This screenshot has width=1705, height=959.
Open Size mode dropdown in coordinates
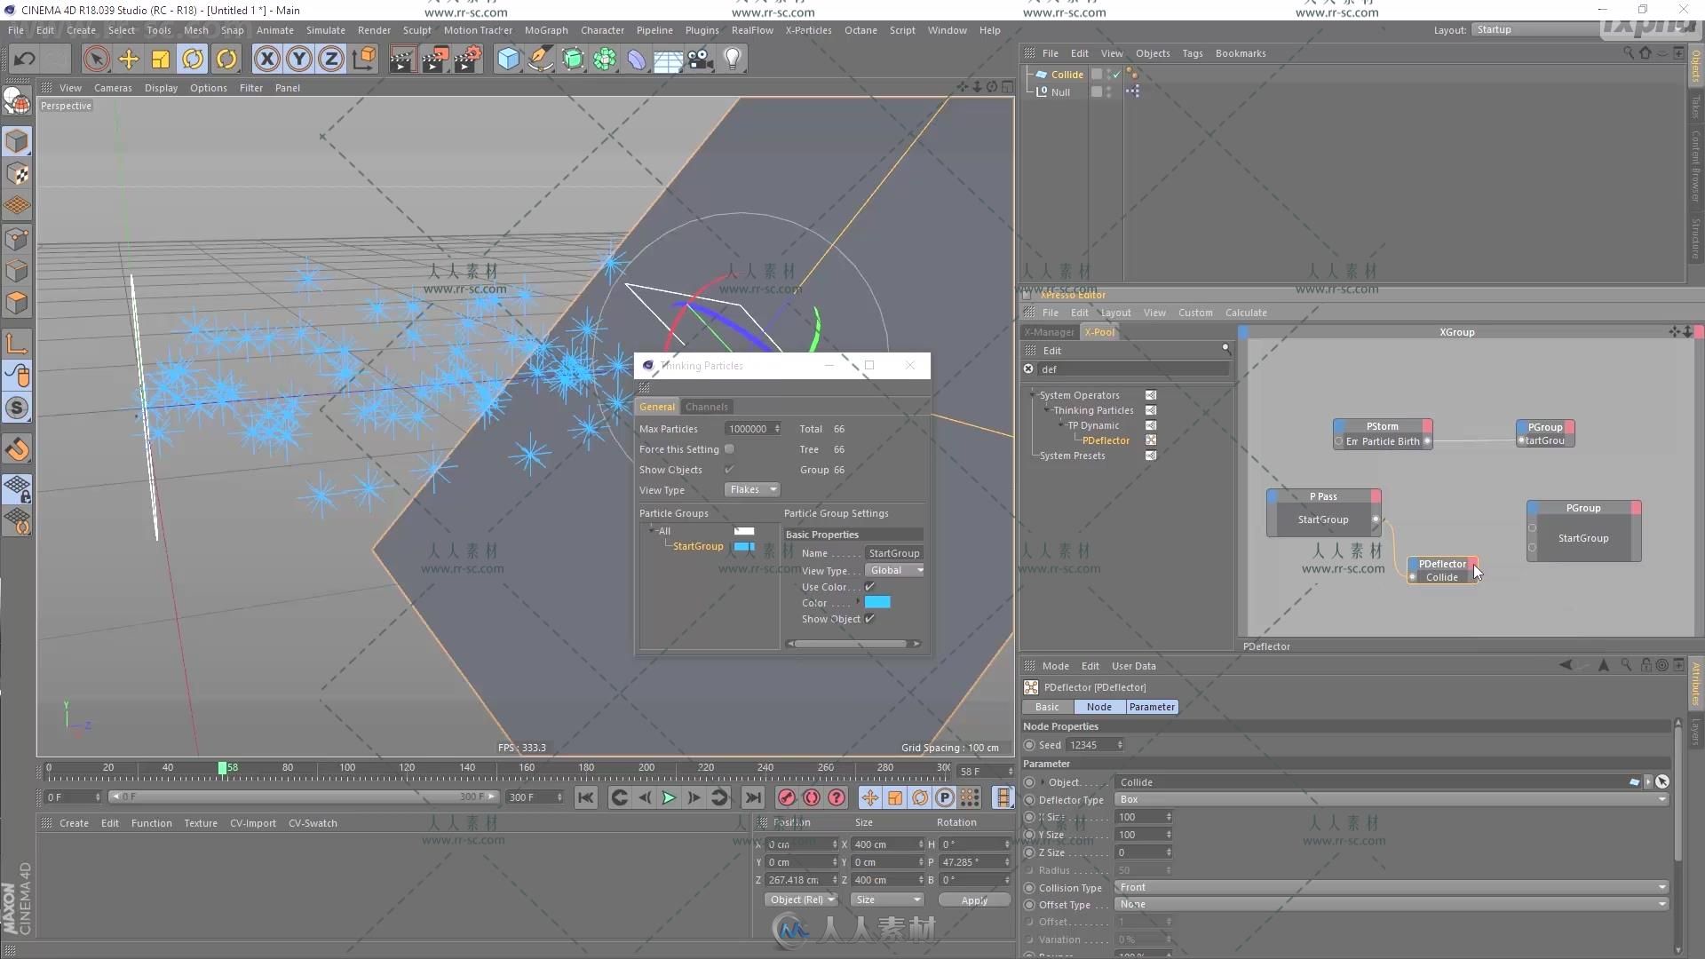coord(888,900)
